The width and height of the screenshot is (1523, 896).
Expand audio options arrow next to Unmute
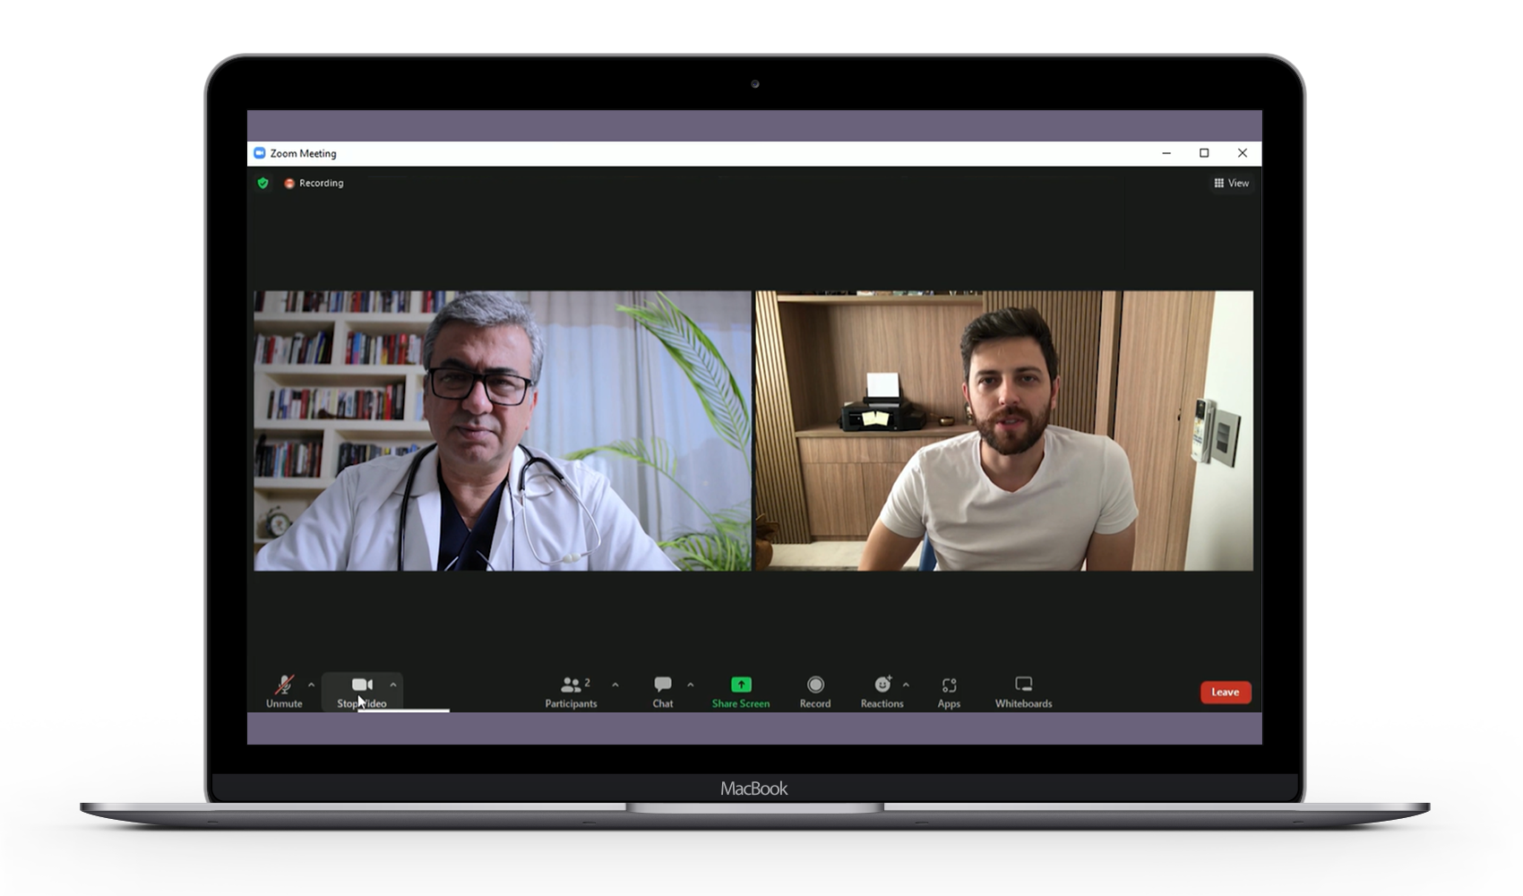(311, 685)
